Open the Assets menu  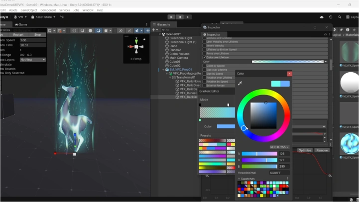[x=13, y=10]
